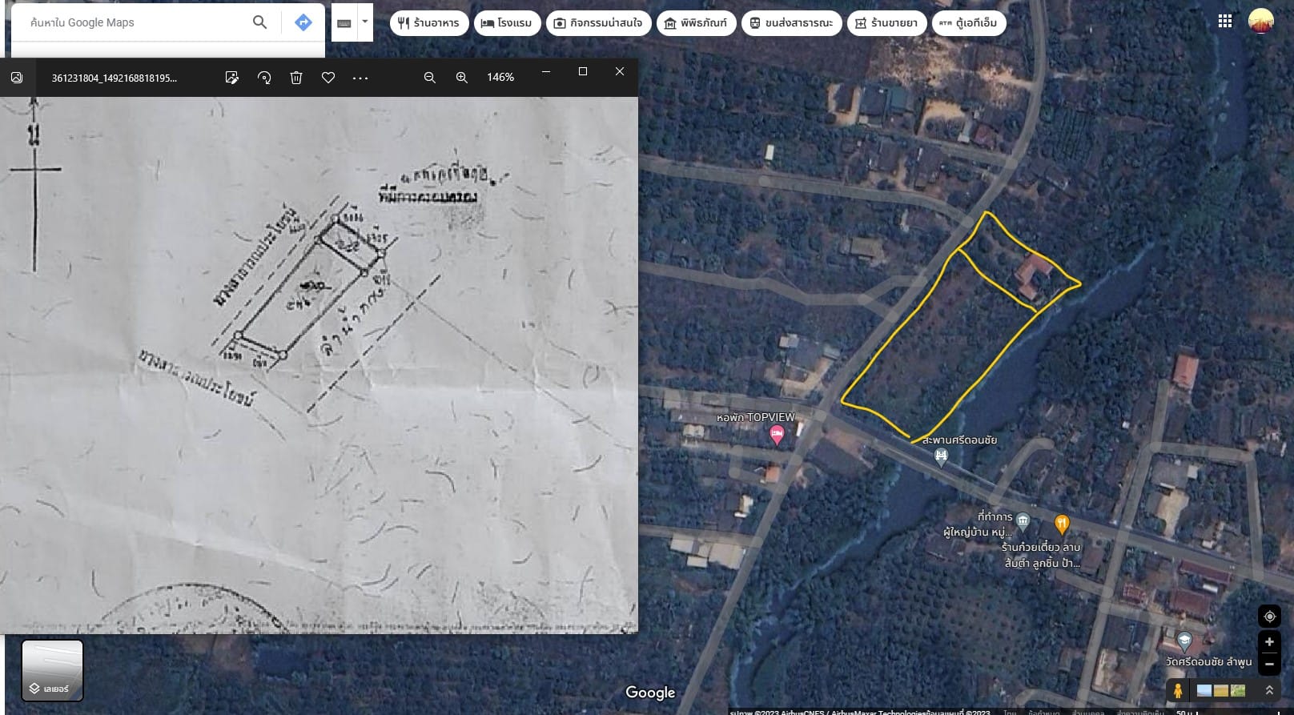1294x715 pixels.
Task: Expand the imagery strip chevron at bottom right
Action: pyautogui.click(x=1269, y=690)
